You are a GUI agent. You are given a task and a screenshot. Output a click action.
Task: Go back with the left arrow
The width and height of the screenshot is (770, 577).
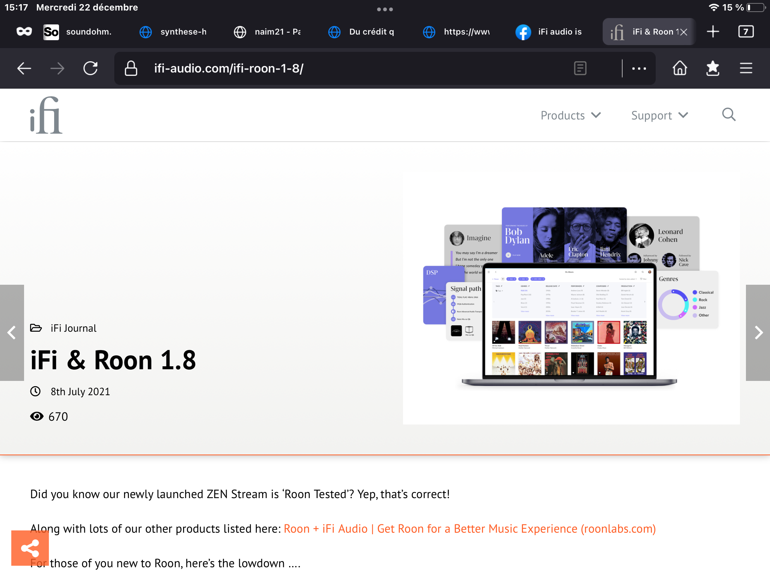click(x=24, y=68)
